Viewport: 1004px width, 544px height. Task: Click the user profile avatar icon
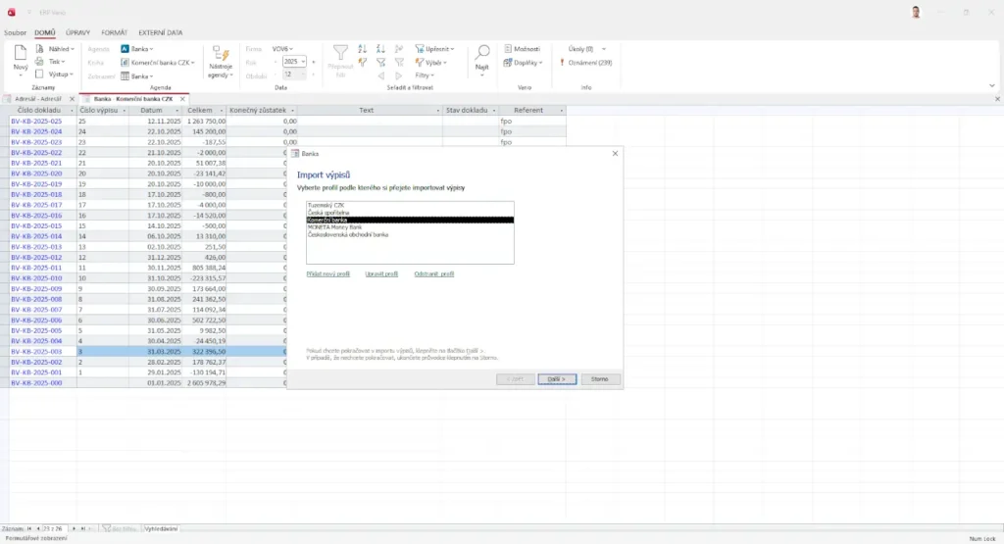tap(916, 12)
